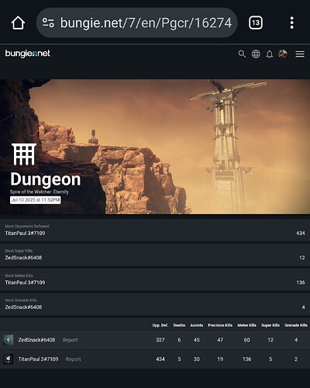This screenshot has height=388, width=310.
Task: Open the hamburger navigation menu
Action: click(300, 54)
